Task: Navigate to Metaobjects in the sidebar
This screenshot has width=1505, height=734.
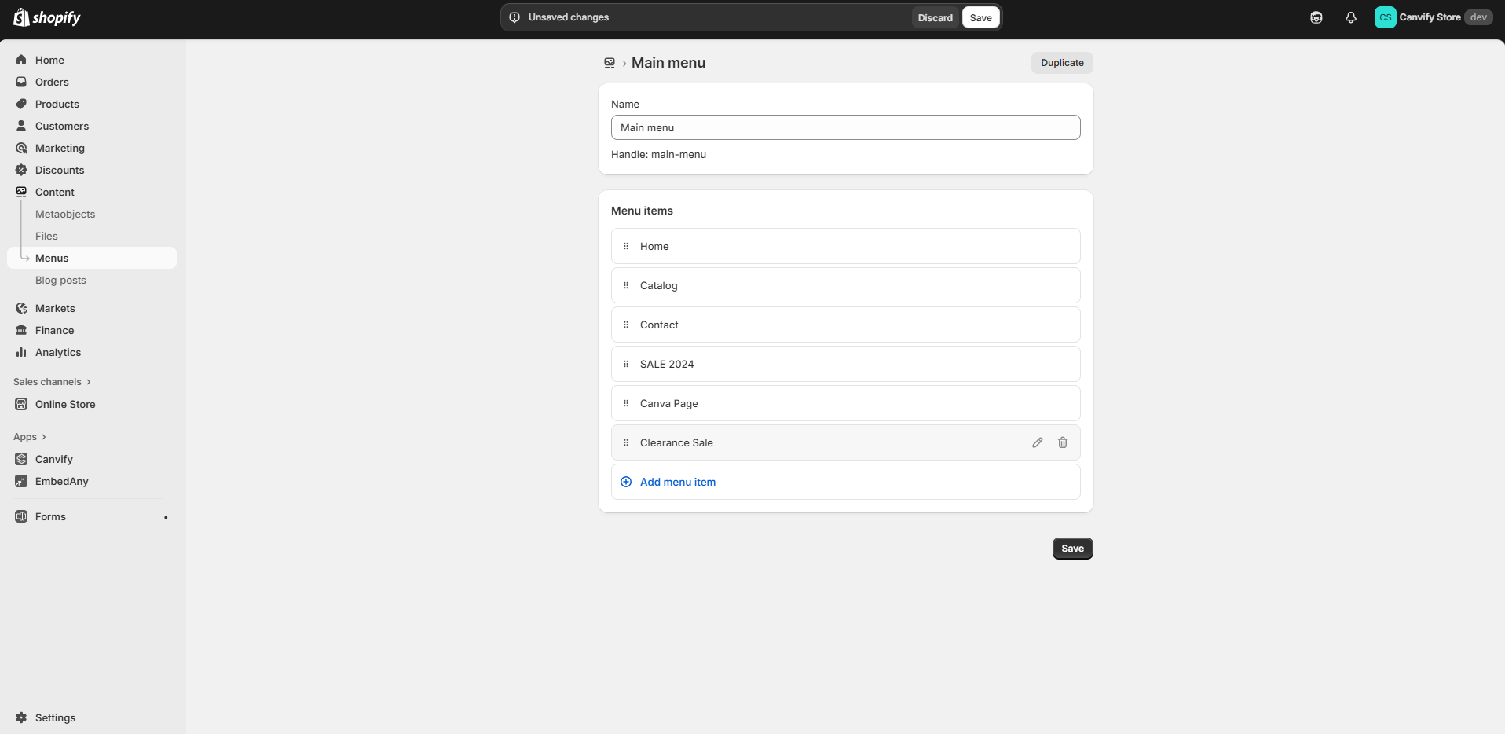Action: [x=65, y=214]
